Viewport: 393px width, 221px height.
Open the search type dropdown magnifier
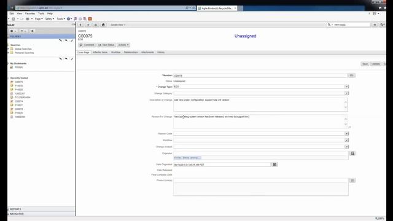(330, 25)
